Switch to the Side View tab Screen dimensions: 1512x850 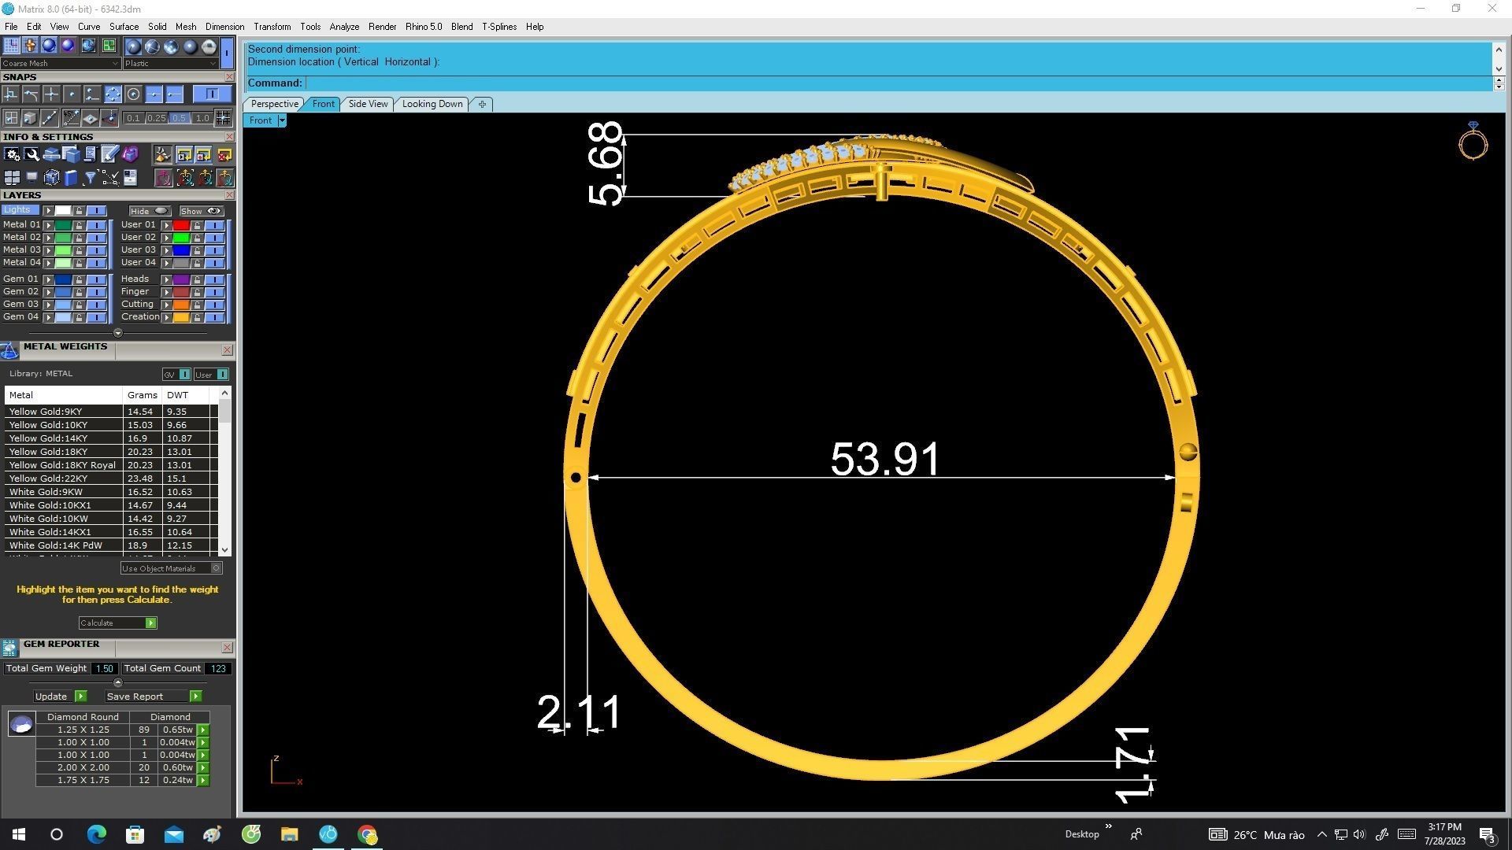[368, 104]
